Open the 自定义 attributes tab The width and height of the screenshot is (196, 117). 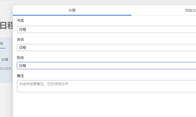[x=190, y=10]
